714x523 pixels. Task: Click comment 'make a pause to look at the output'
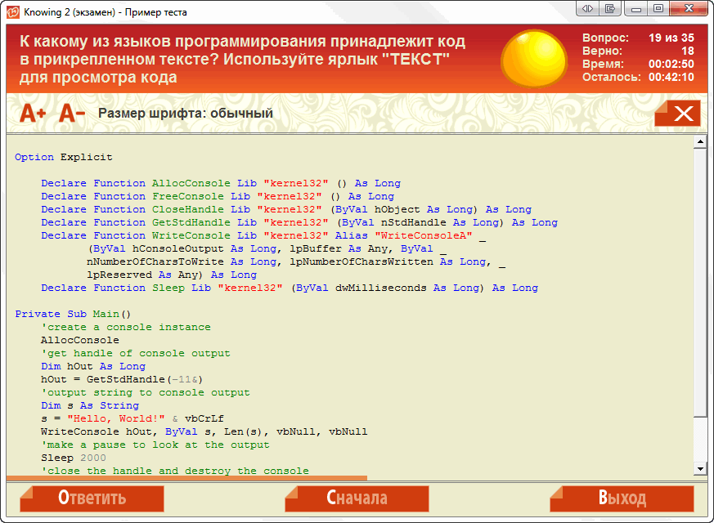pyautogui.click(x=155, y=445)
